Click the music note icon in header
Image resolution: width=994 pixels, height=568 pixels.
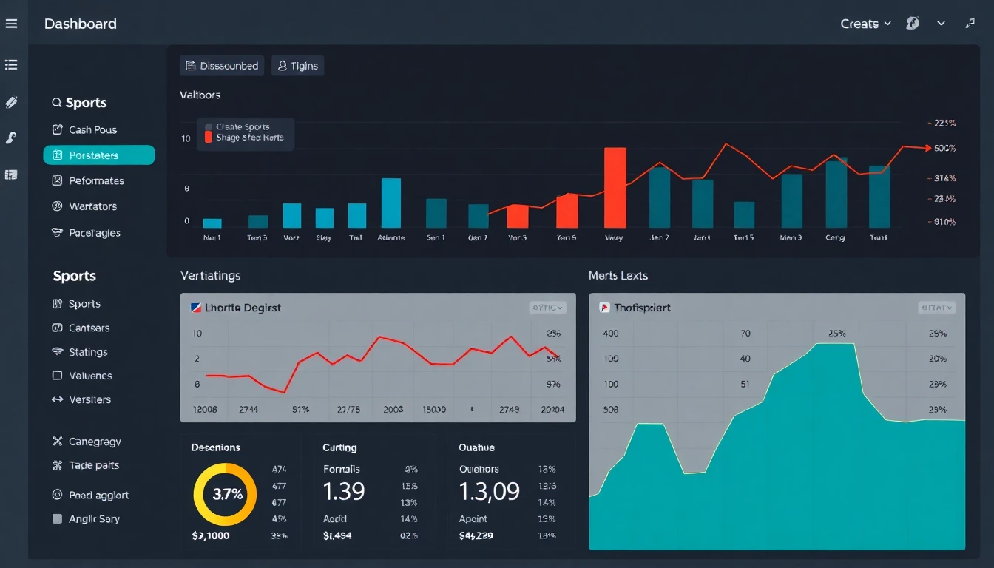pyautogui.click(x=970, y=24)
